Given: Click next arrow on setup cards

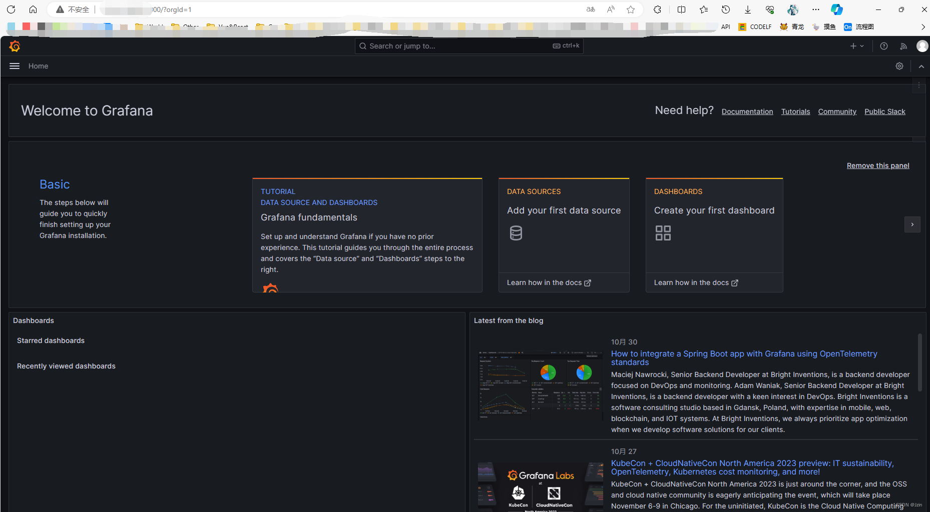Looking at the screenshot, I should point(912,224).
